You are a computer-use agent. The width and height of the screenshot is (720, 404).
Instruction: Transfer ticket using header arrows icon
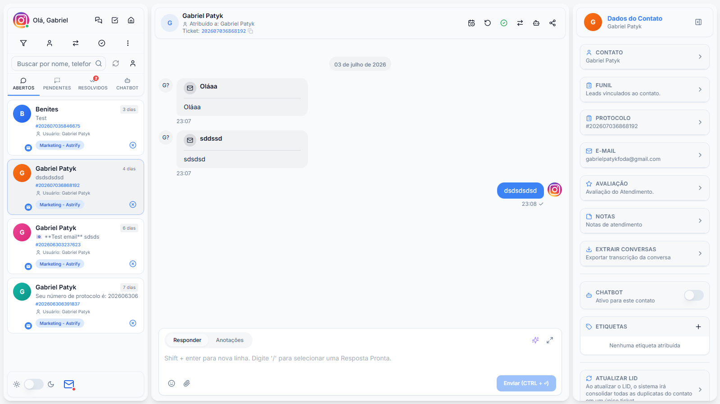click(x=520, y=23)
